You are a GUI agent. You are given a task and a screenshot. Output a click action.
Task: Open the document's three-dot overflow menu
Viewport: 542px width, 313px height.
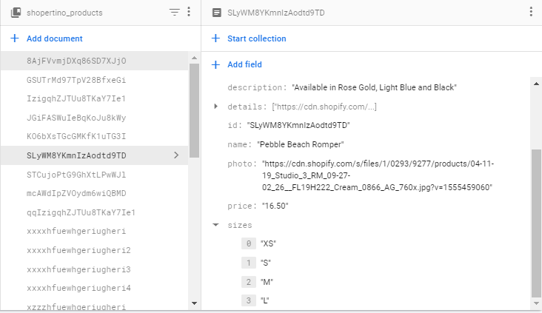pyautogui.click(x=530, y=13)
